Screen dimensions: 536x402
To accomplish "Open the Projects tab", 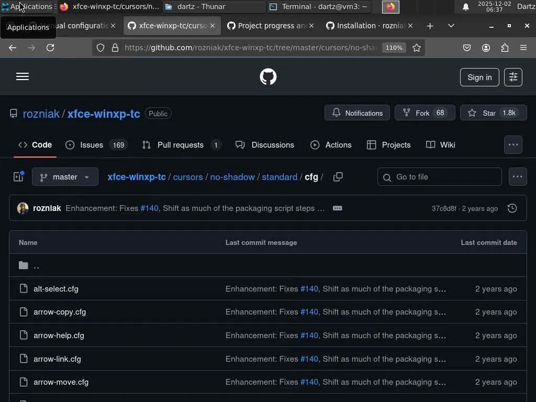I will point(388,145).
